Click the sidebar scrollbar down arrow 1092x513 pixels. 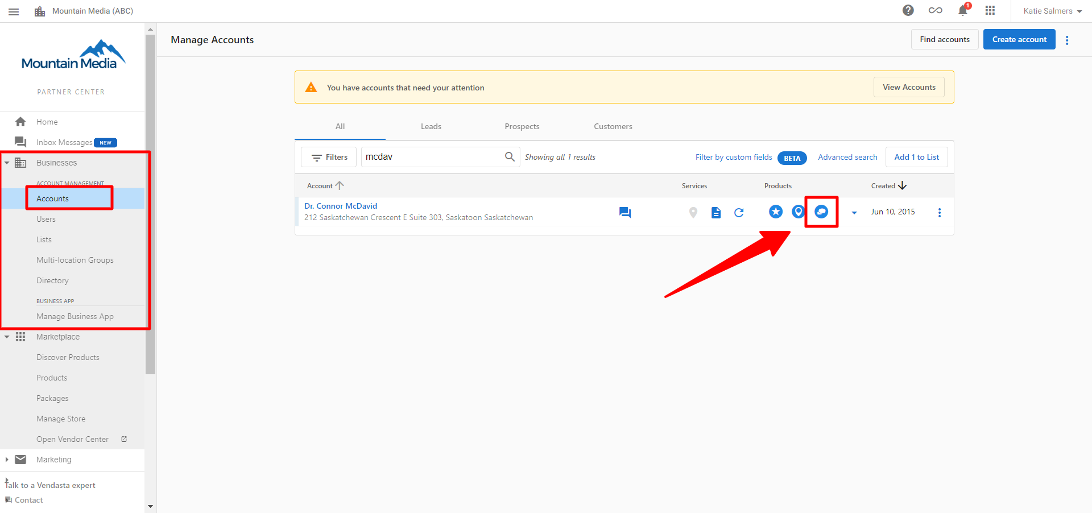pyautogui.click(x=150, y=506)
